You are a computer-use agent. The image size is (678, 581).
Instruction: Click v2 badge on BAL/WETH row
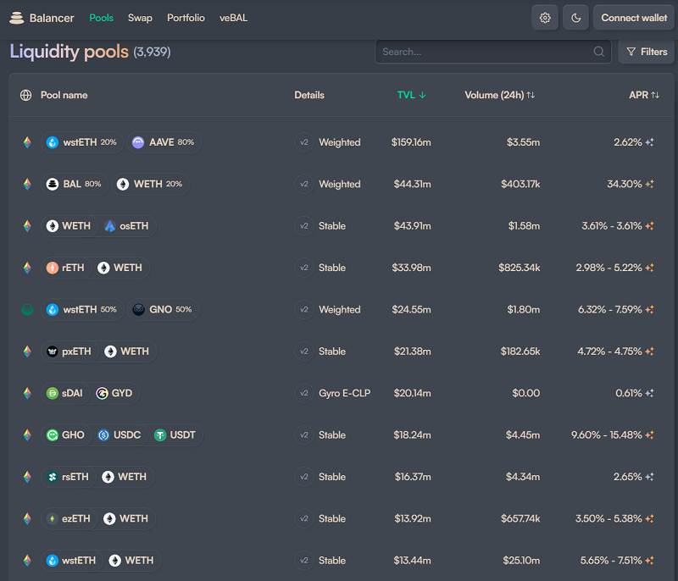point(304,184)
